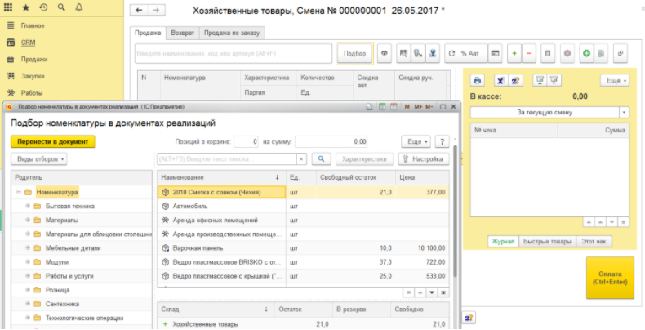
Task: Expand the Материалы folder
Action: pos(28,220)
